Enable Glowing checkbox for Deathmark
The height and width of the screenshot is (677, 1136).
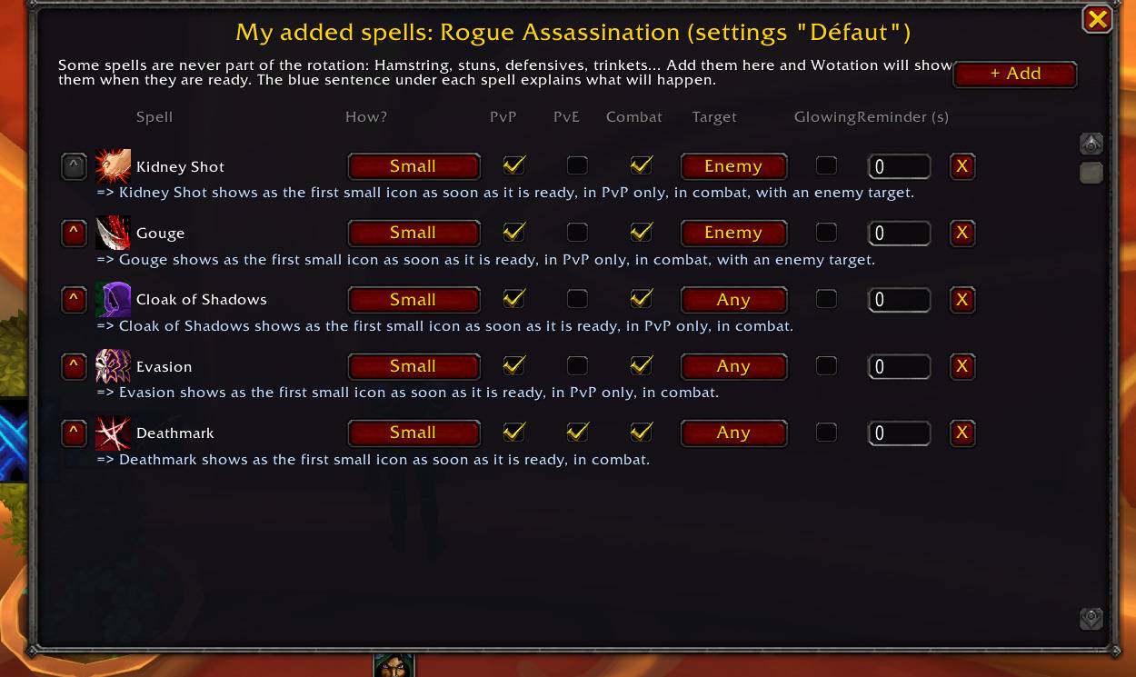point(826,432)
